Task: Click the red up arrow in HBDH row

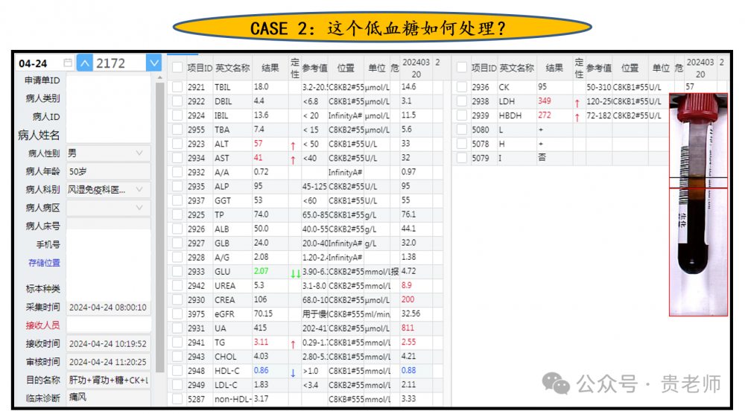Action: (x=577, y=116)
